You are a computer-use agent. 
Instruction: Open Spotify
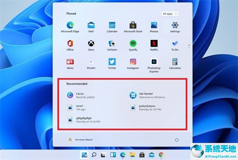click(133, 45)
